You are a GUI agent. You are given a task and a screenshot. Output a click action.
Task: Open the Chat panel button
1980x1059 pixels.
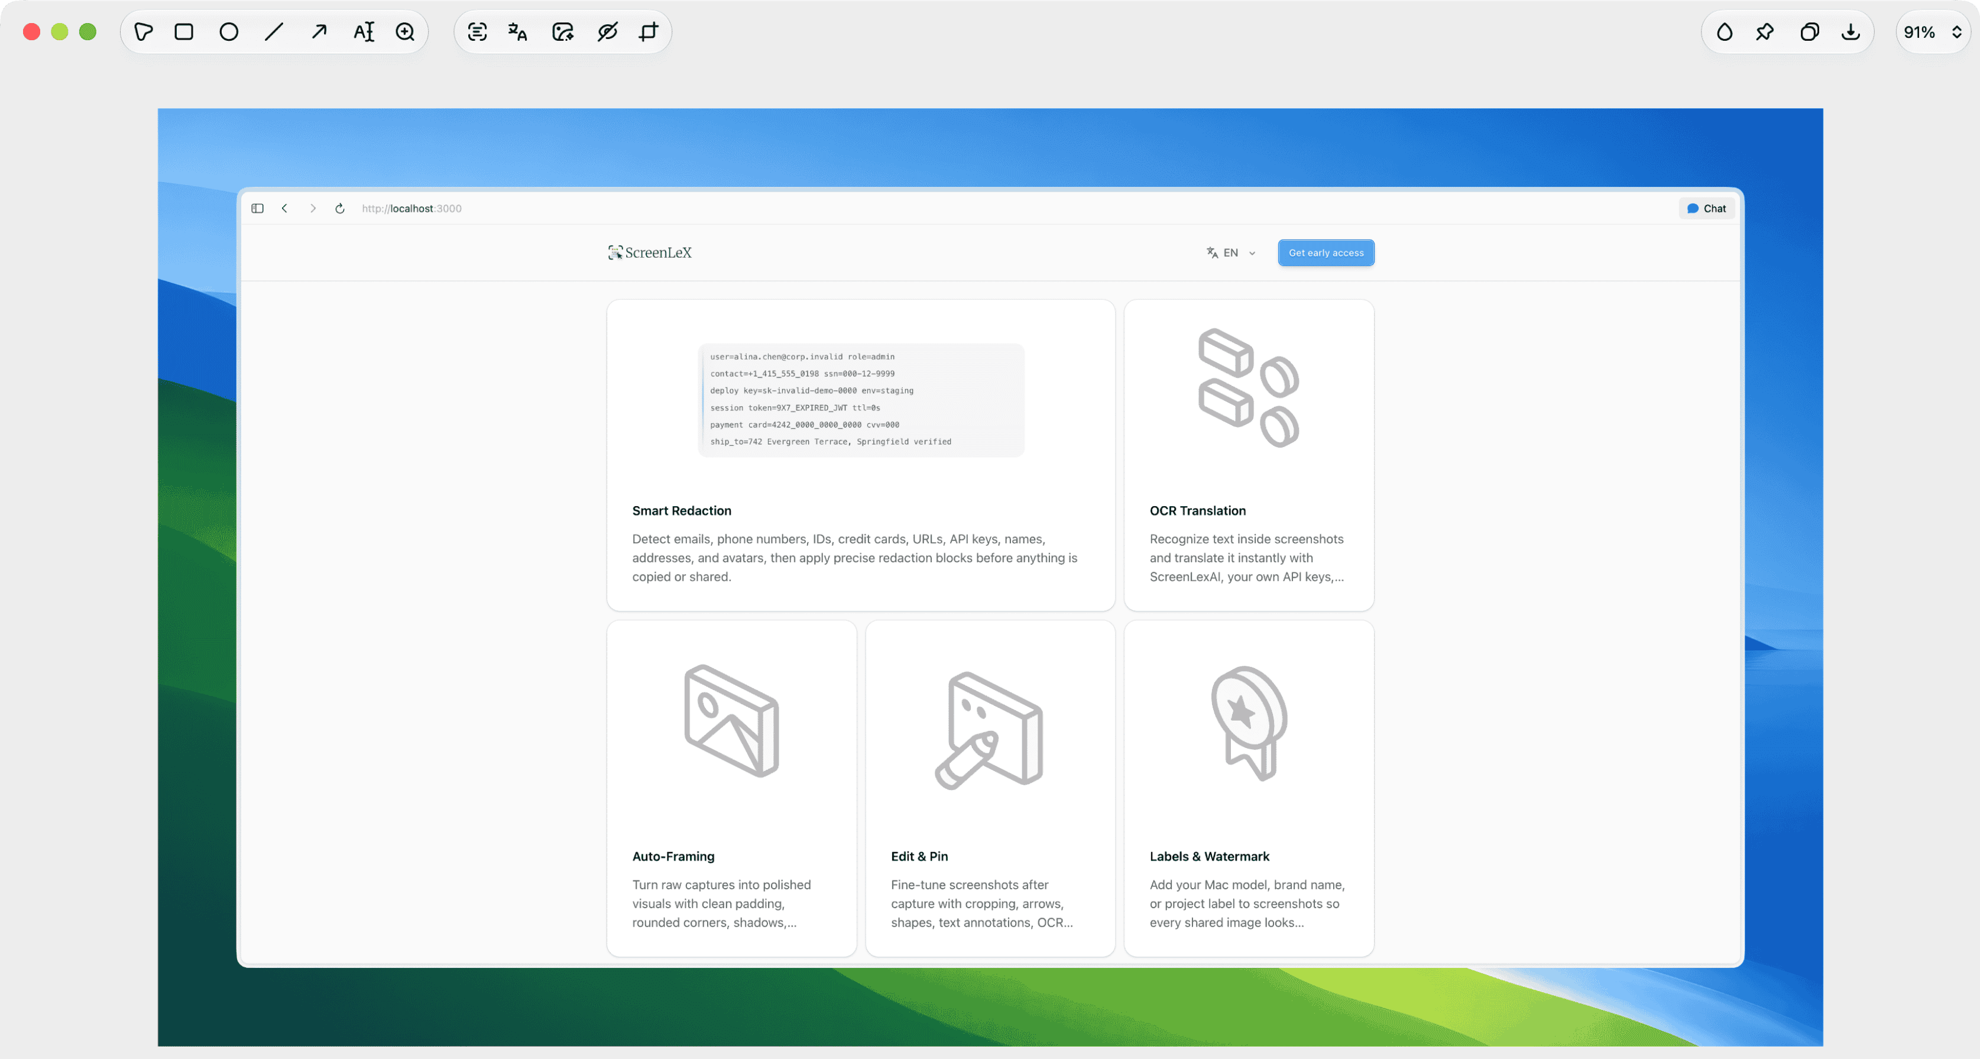(1706, 208)
